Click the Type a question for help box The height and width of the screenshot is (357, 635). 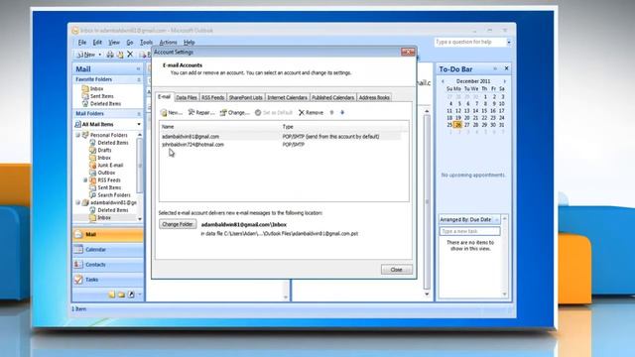(x=470, y=42)
